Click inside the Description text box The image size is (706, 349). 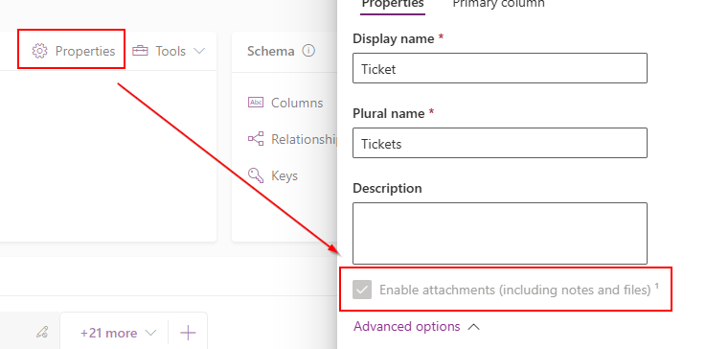tap(500, 233)
